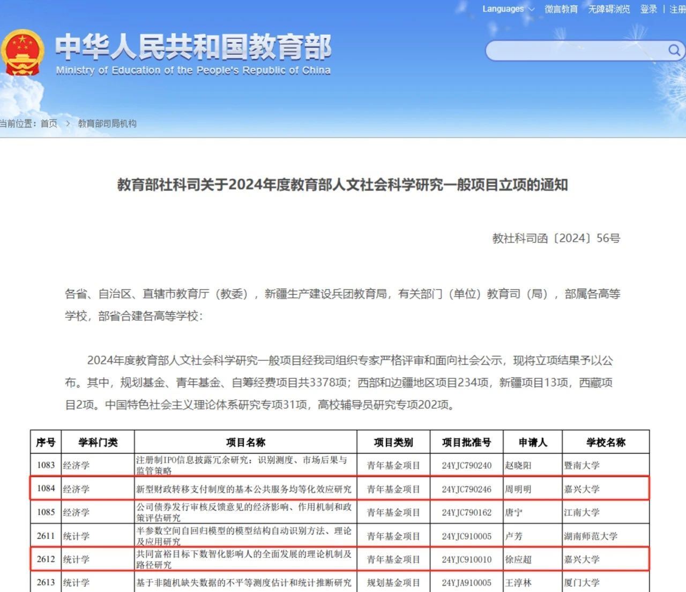Click the national emblem logo

23,53
